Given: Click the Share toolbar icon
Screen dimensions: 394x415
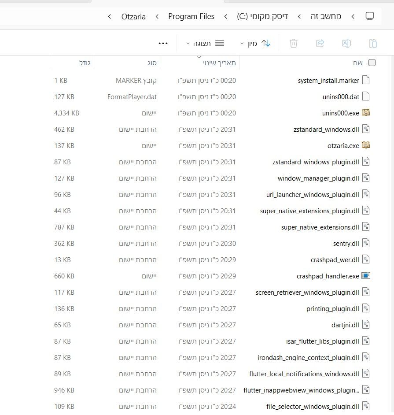Looking at the screenshot, I should pyautogui.click(x=320, y=43).
